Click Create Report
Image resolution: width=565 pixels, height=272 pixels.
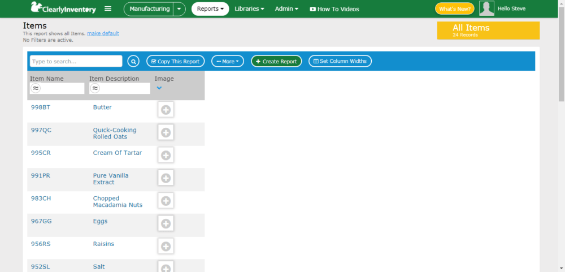click(276, 61)
